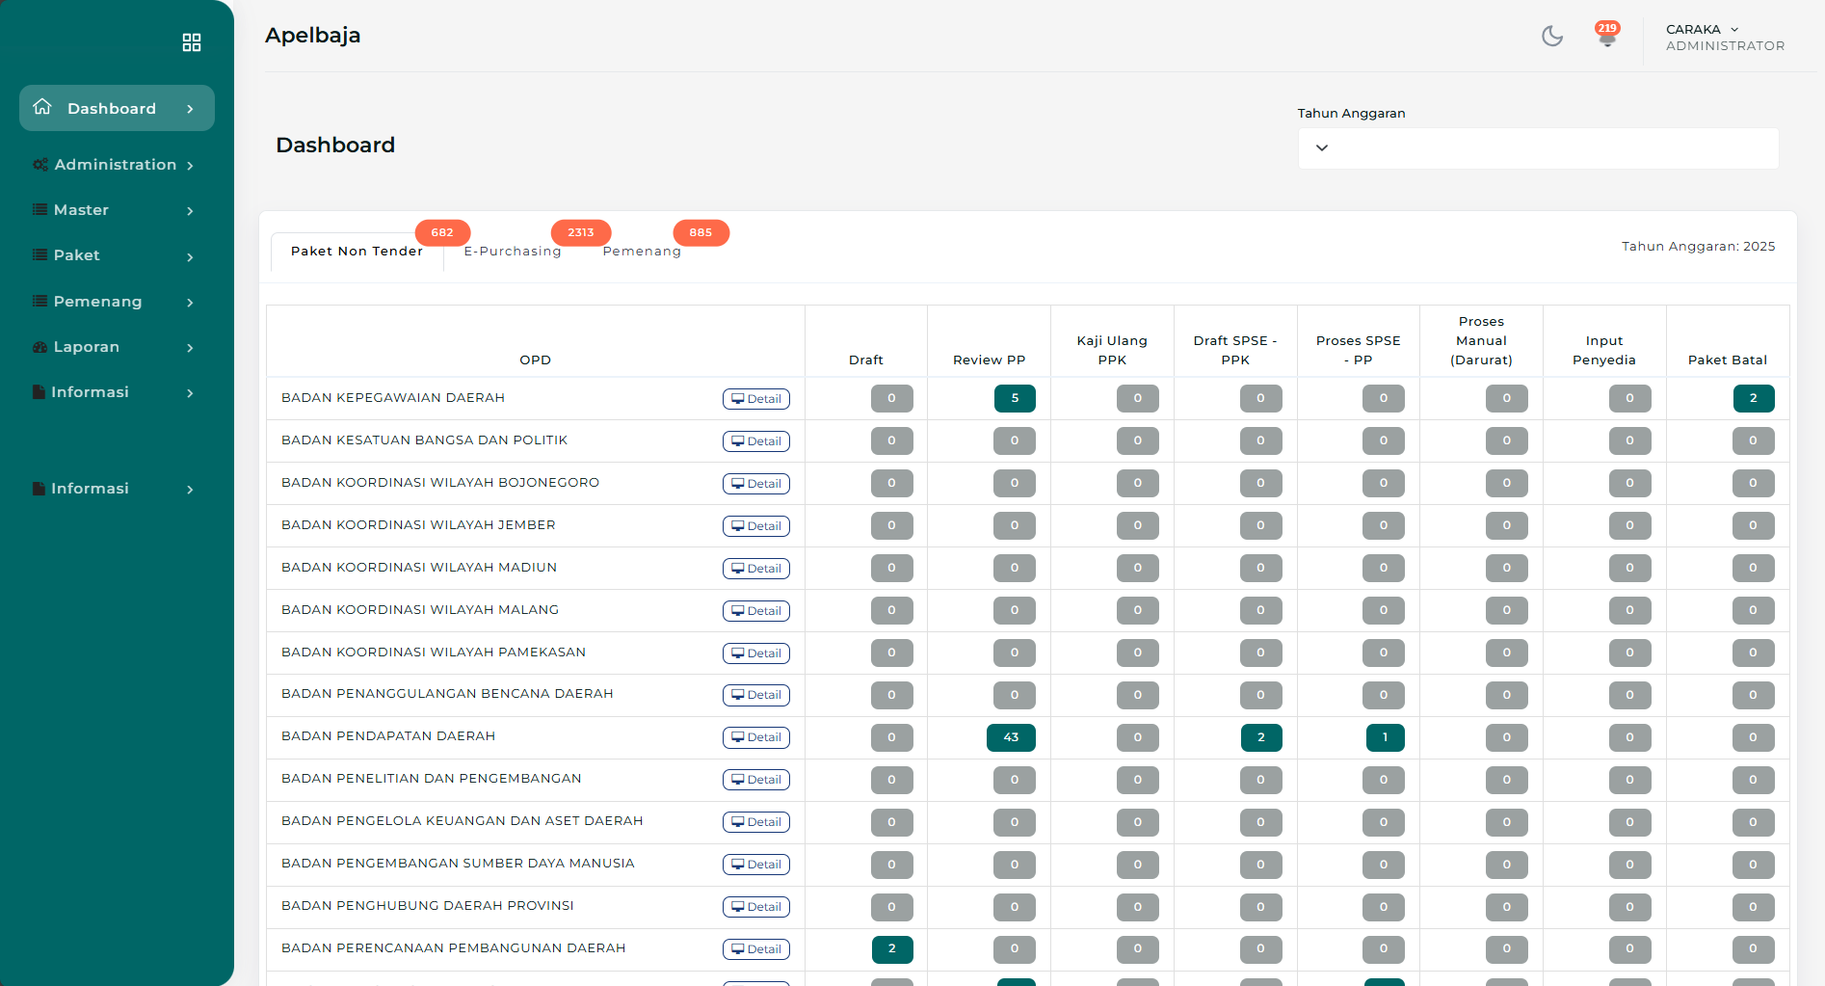The image size is (1825, 986).
Task: Click the Master list icon
Action: click(x=40, y=210)
